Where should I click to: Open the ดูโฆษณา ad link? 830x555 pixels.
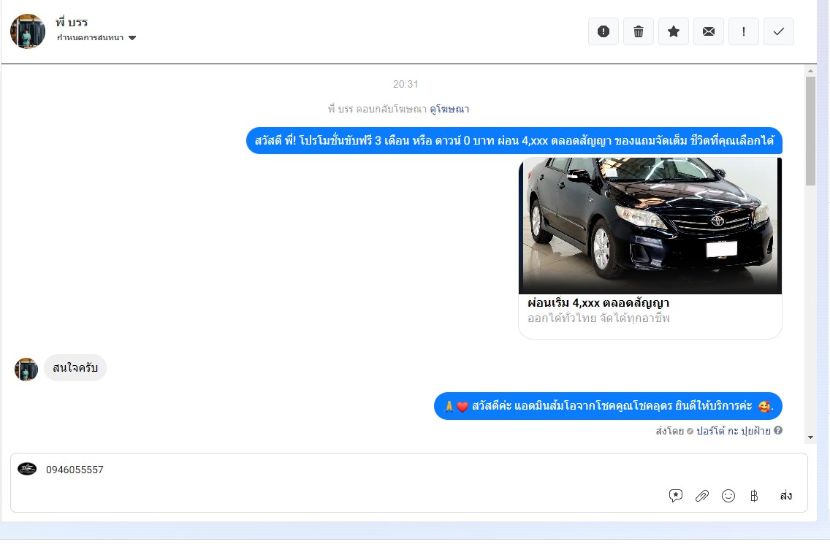point(449,110)
